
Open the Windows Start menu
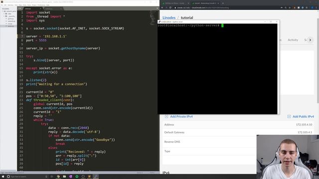pyautogui.click(x=3, y=177)
